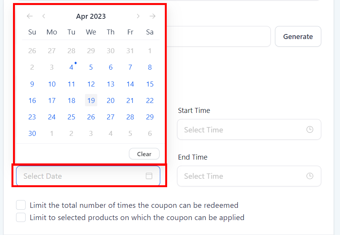Click the clock icon in Start Time field
Viewport: 340px width, 235px height.
310,130
